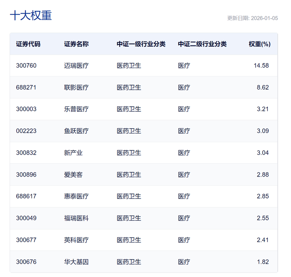Click 医疗 in the 乐普医疗 row
Screen dimensions: 291x277
(x=184, y=109)
